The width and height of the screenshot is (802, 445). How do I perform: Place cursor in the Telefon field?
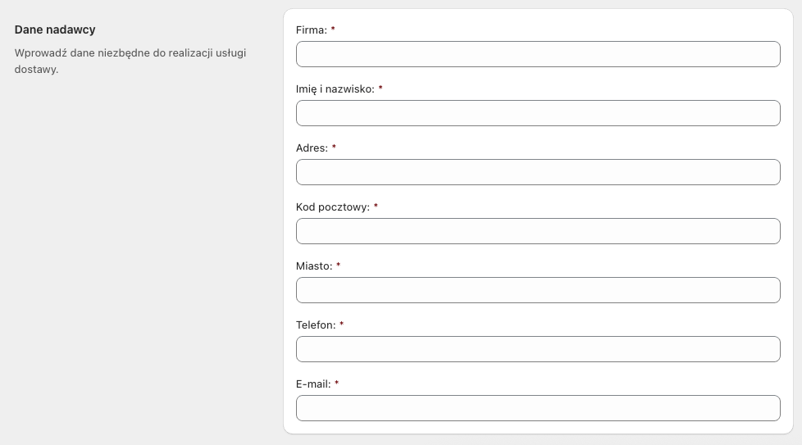(538, 349)
